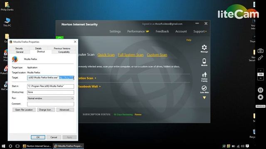Take a snapshot with liteCam camera icon
This screenshot has height=149, width=266.
pyautogui.click(x=261, y=50)
